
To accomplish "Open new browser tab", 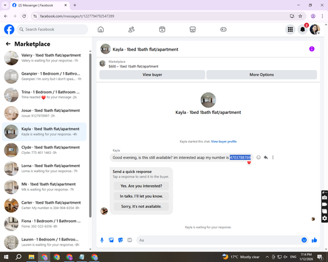I will 75,5.
